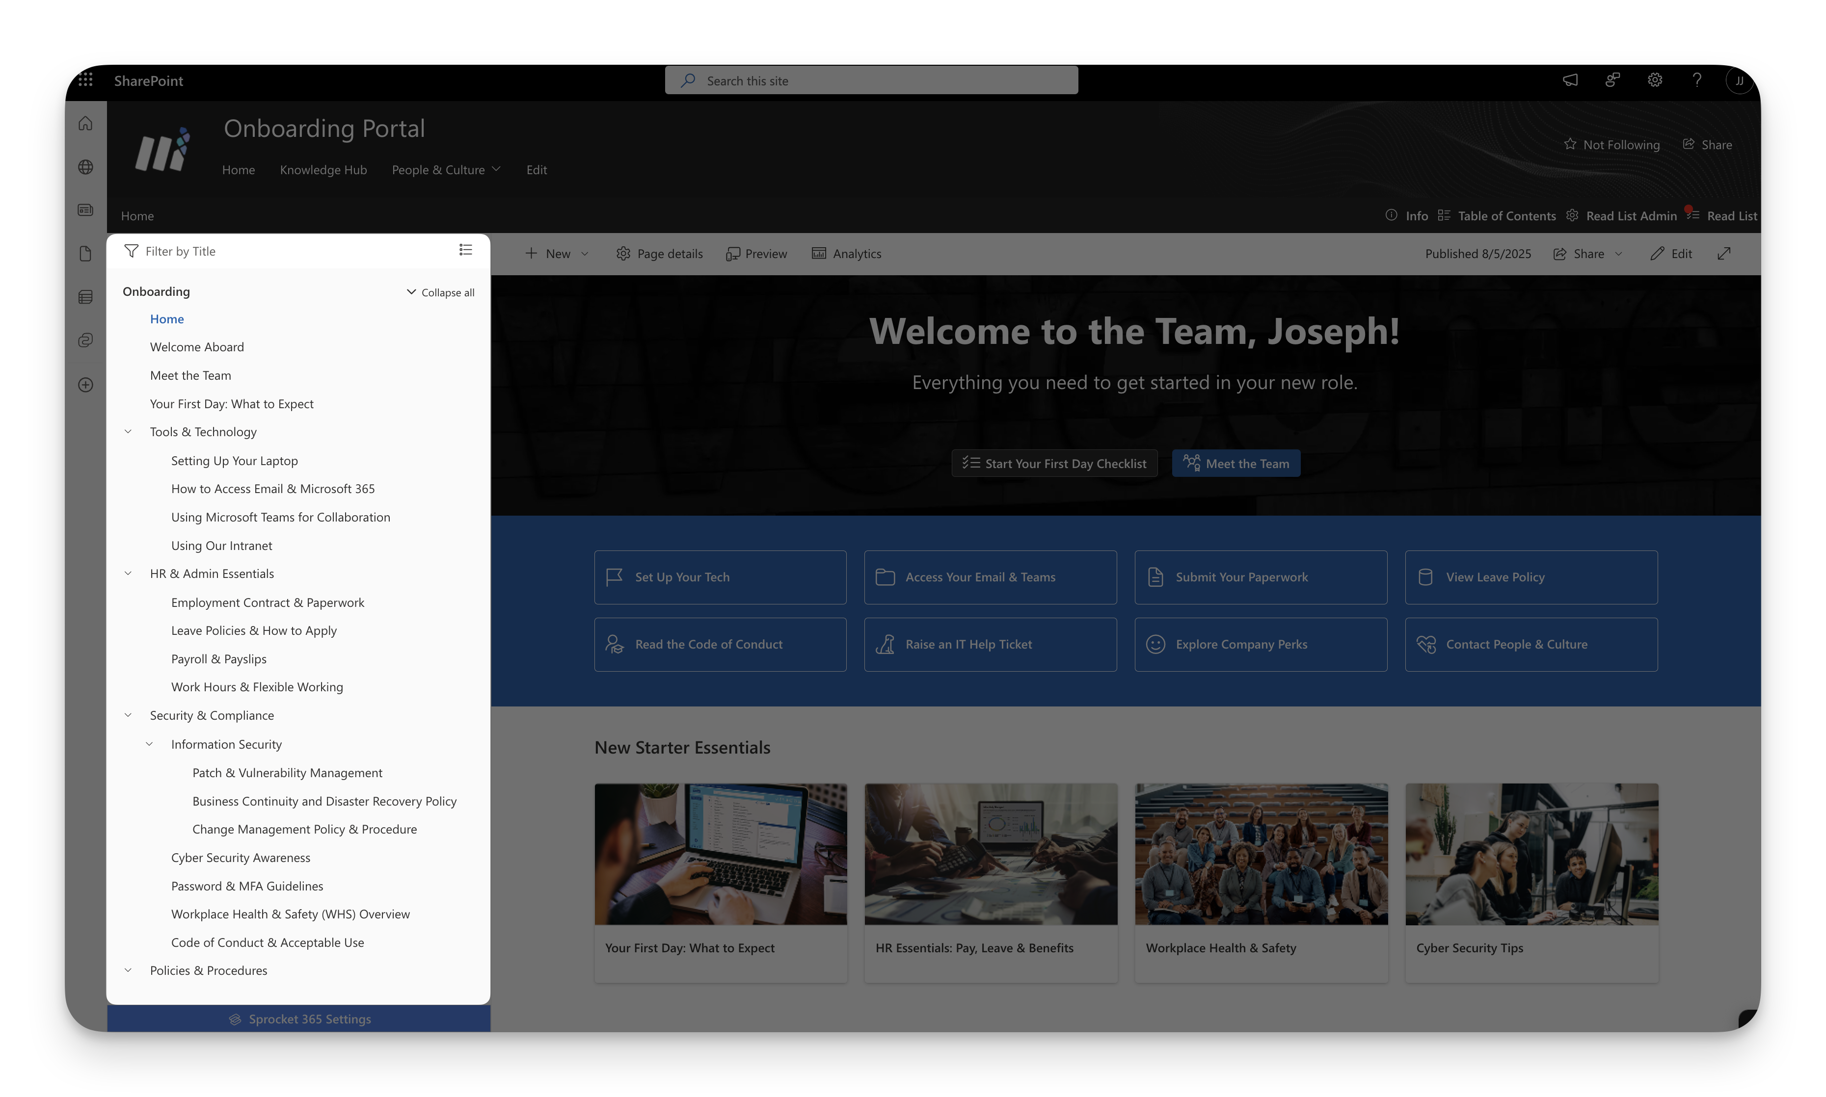Open the Knowledge Hub nav item
Screen dimensions: 1826x1097
coord(323,169)
